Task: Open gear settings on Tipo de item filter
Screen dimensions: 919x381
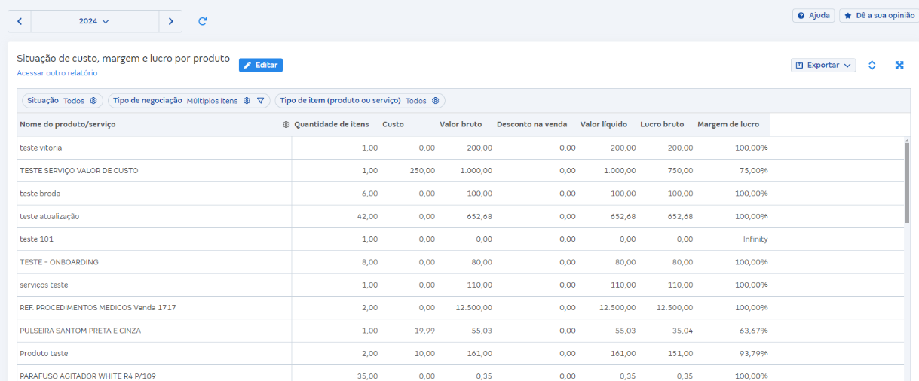Action: (x=436, y=101)
